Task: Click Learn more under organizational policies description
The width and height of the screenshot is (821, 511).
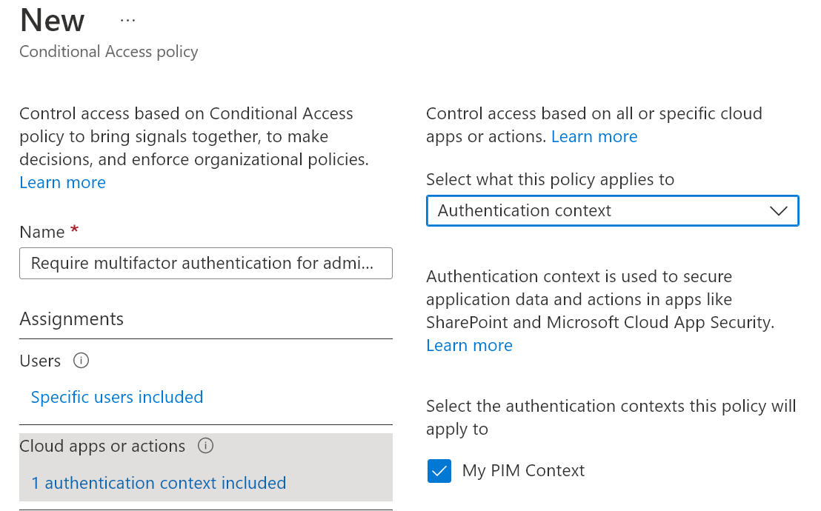Action: coord(63,183)
